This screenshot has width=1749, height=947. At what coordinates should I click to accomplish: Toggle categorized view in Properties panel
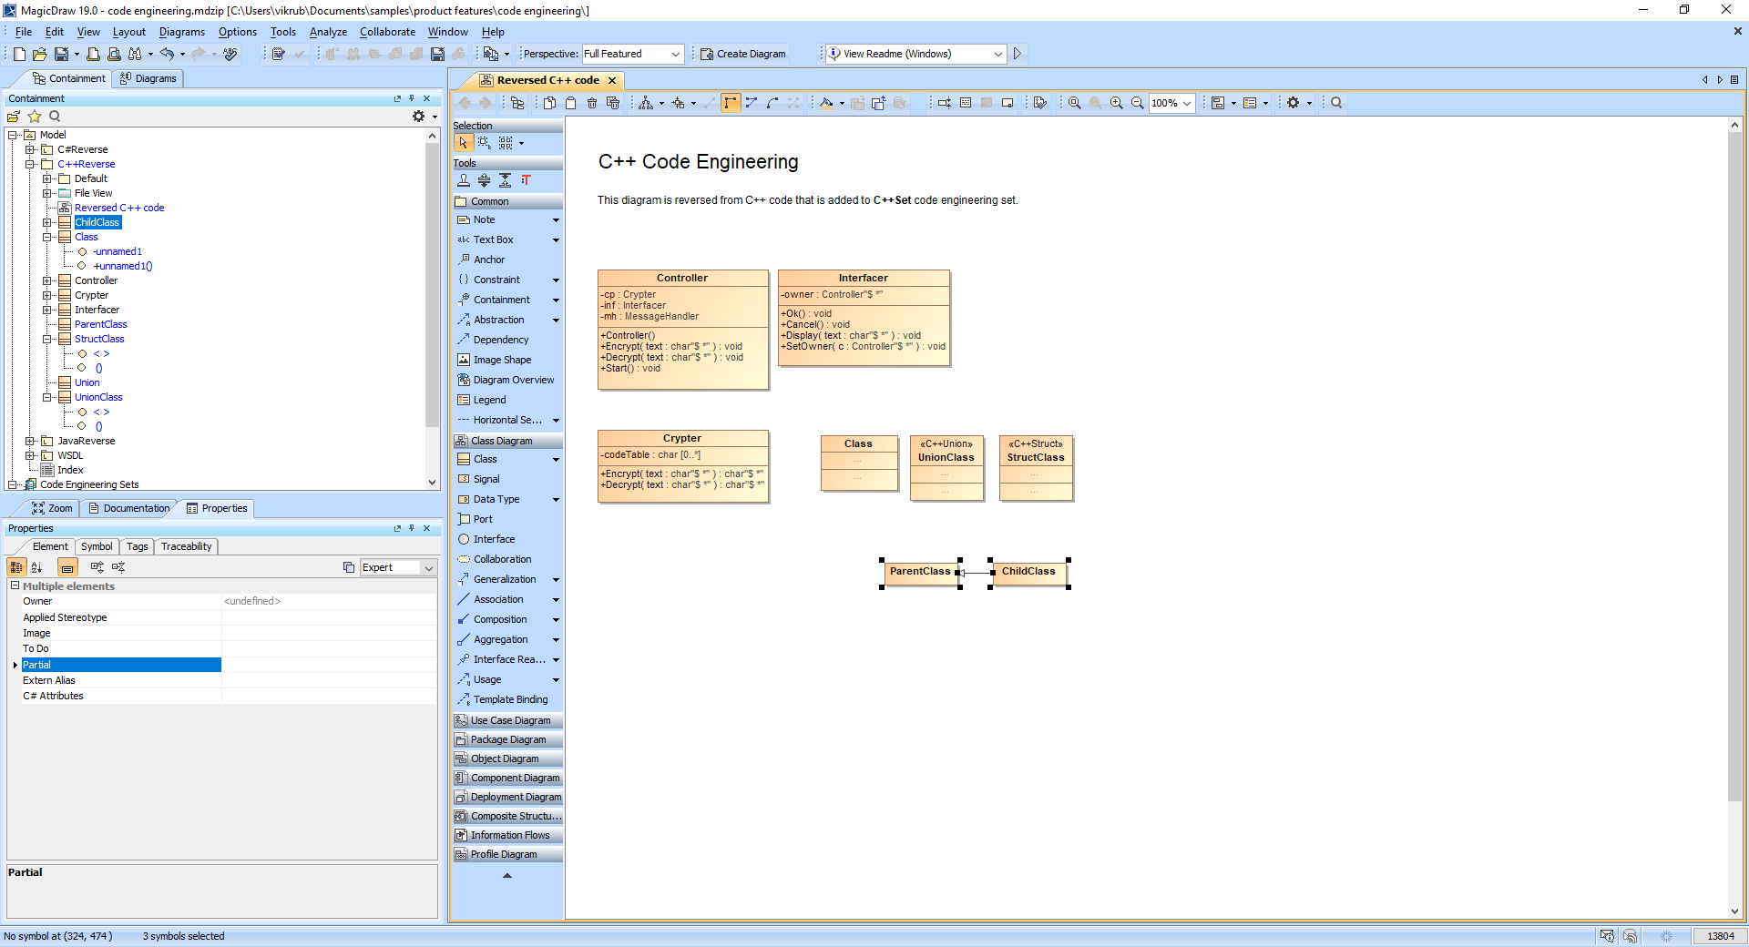[16, 567]
